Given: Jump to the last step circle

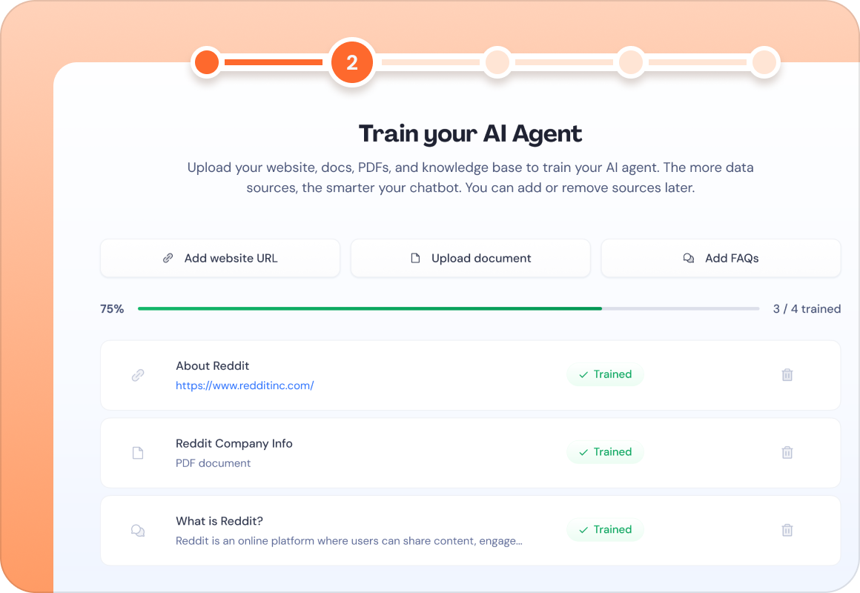Looking at the screenshot, I should (x=764, y=62).
